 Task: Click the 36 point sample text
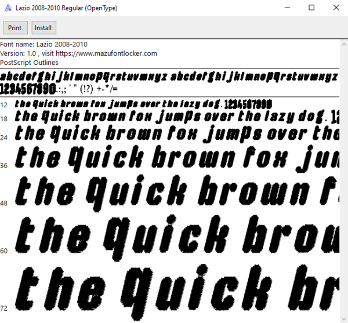[177, 159]
